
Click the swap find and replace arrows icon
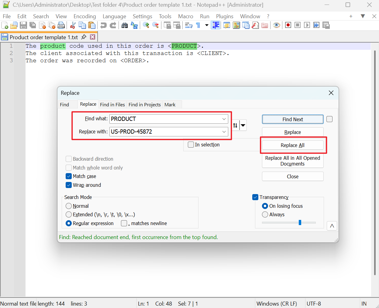click(x=235, y=125)
